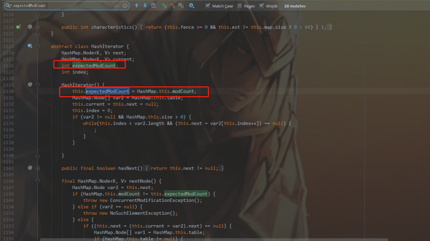Jump to next occurrence with down arrow
Screen dimensions: 430x241
coord(145,6)
